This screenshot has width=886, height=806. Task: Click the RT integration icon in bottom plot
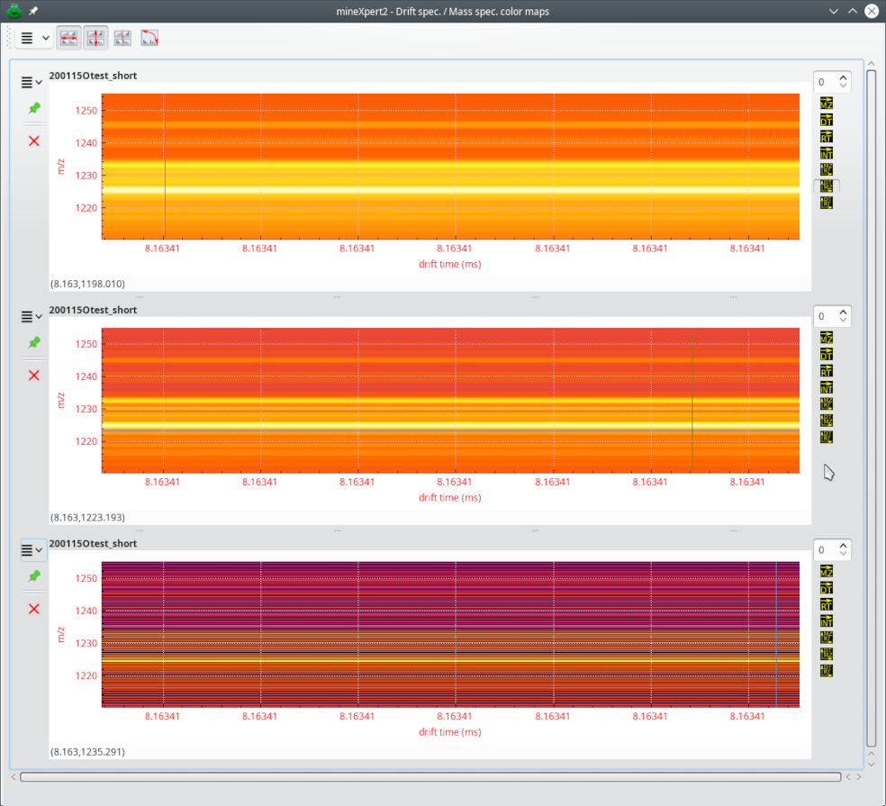tap(827, 604)
